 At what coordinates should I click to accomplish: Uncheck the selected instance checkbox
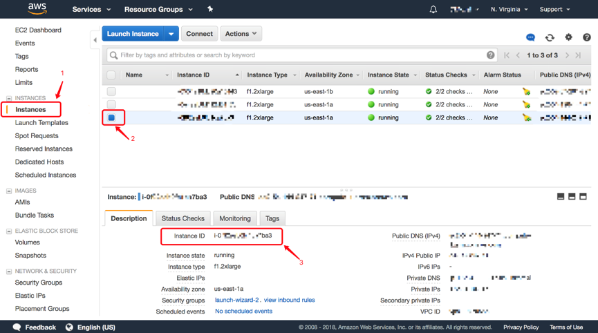pos(111,117)
